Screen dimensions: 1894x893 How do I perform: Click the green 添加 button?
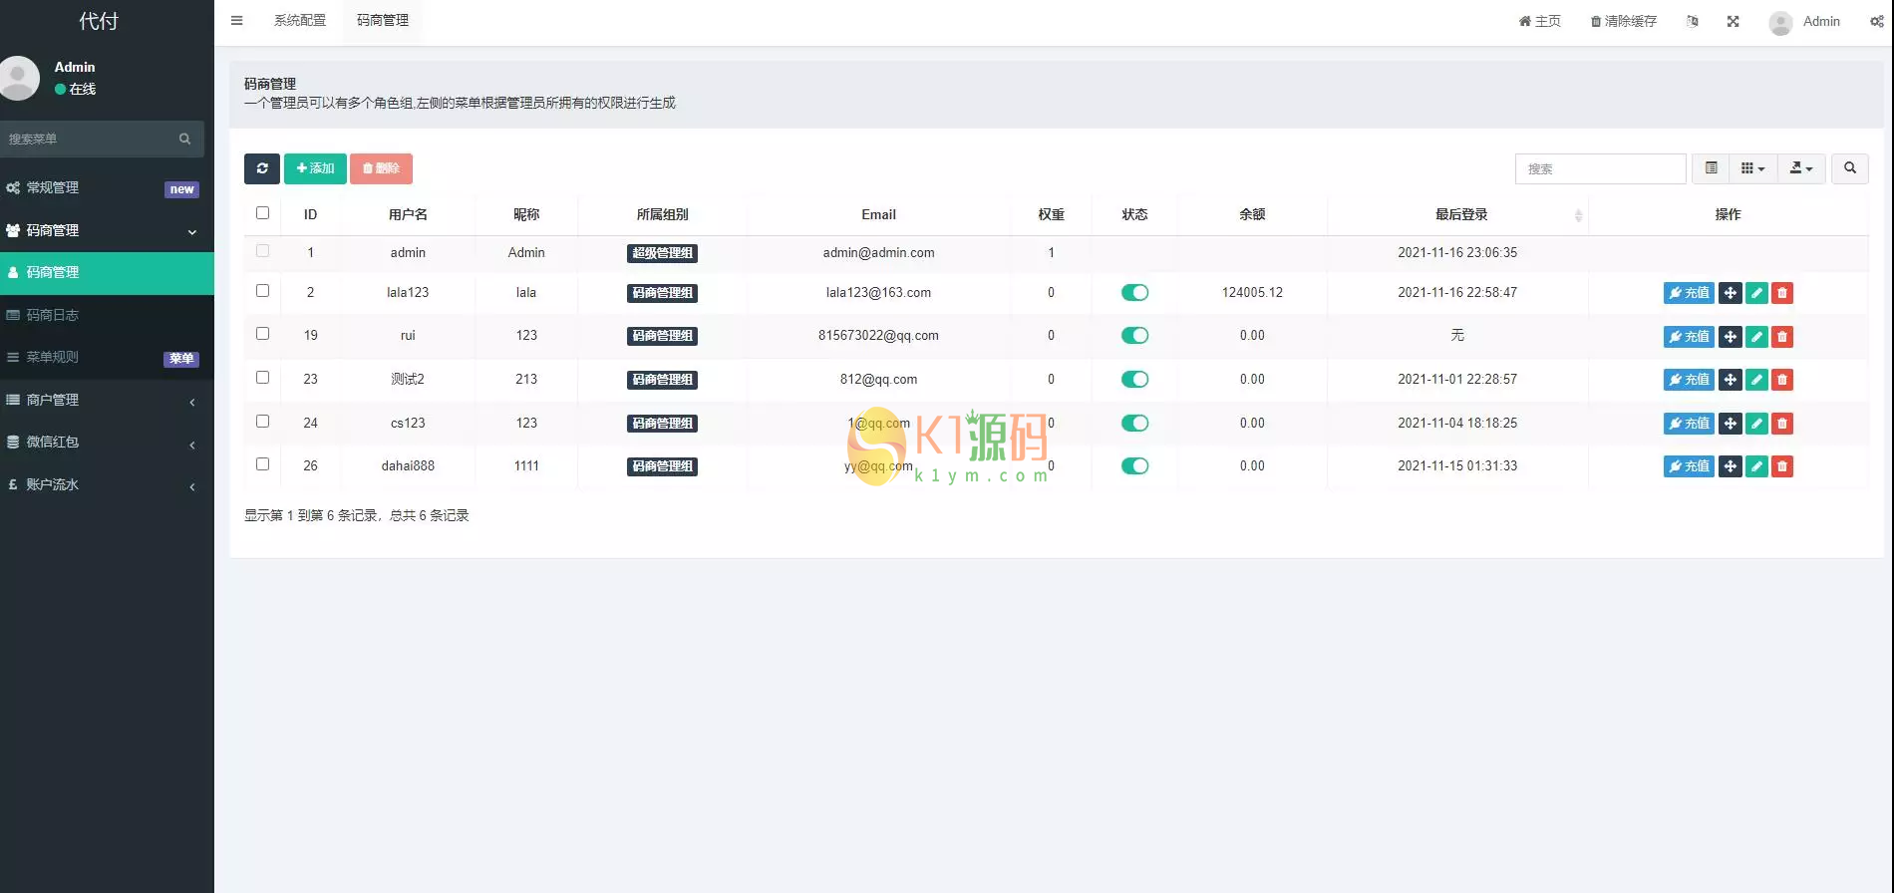coord(315,168)
